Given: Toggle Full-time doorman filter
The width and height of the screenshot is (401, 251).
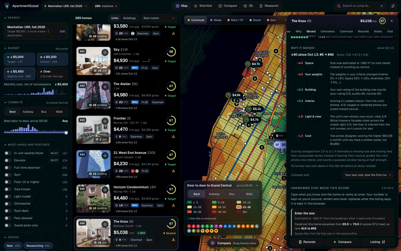Looking at the screenshot, I should [8, 168].
